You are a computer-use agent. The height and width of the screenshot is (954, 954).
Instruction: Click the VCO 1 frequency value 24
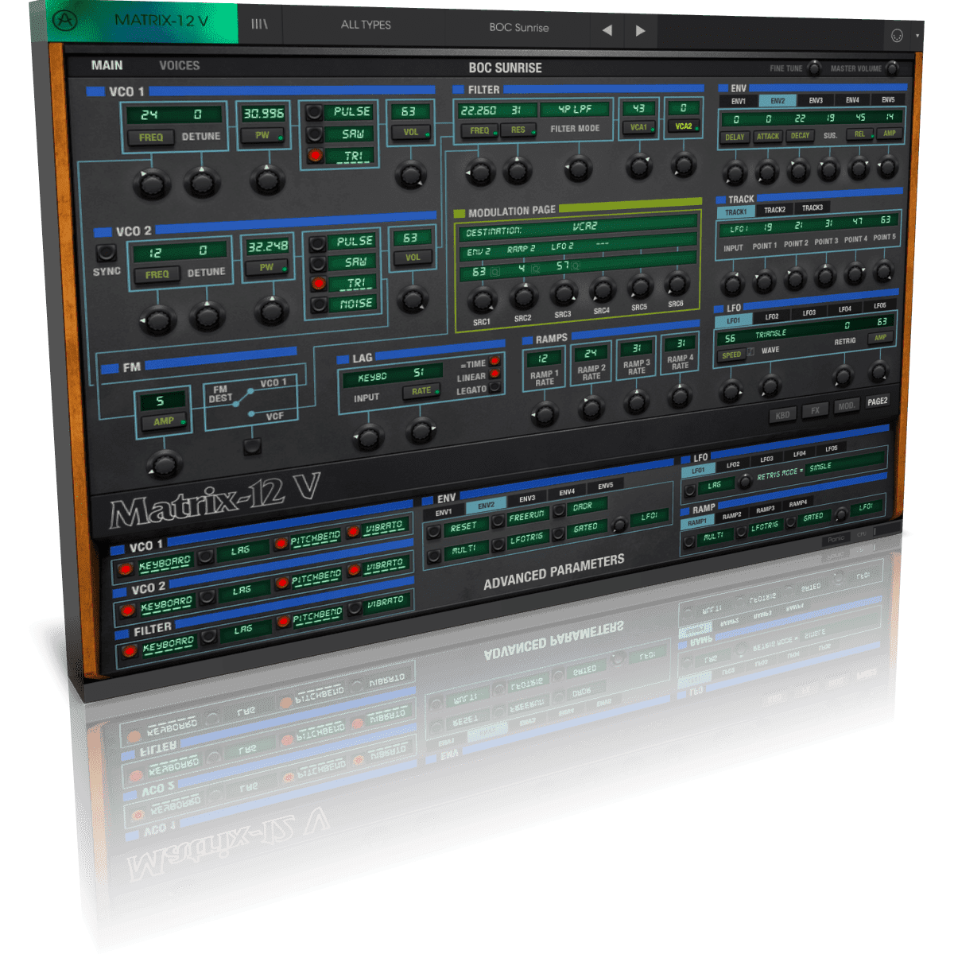click(149, 114)
